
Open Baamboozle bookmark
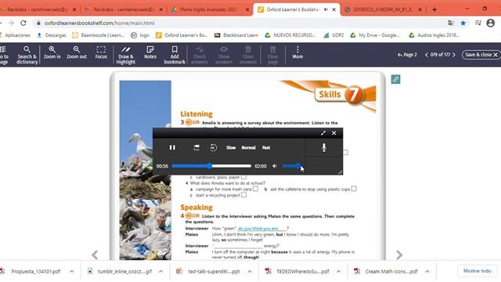98,35
